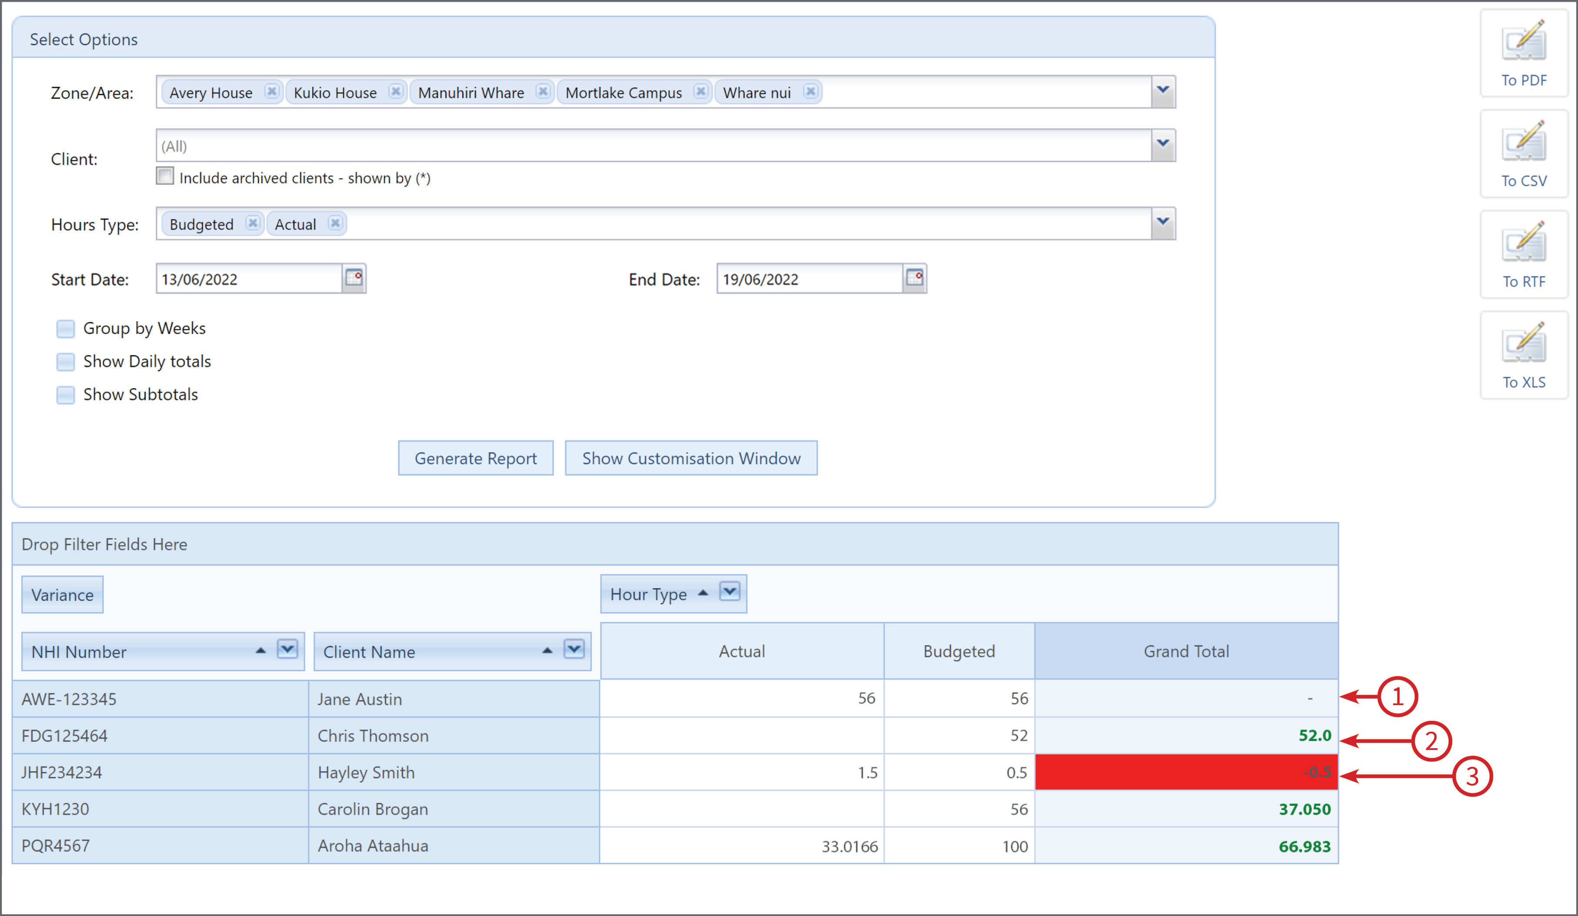Open Hours Type dropdown arrow
1578x916 pixels.
click(x=1163, y=223)
